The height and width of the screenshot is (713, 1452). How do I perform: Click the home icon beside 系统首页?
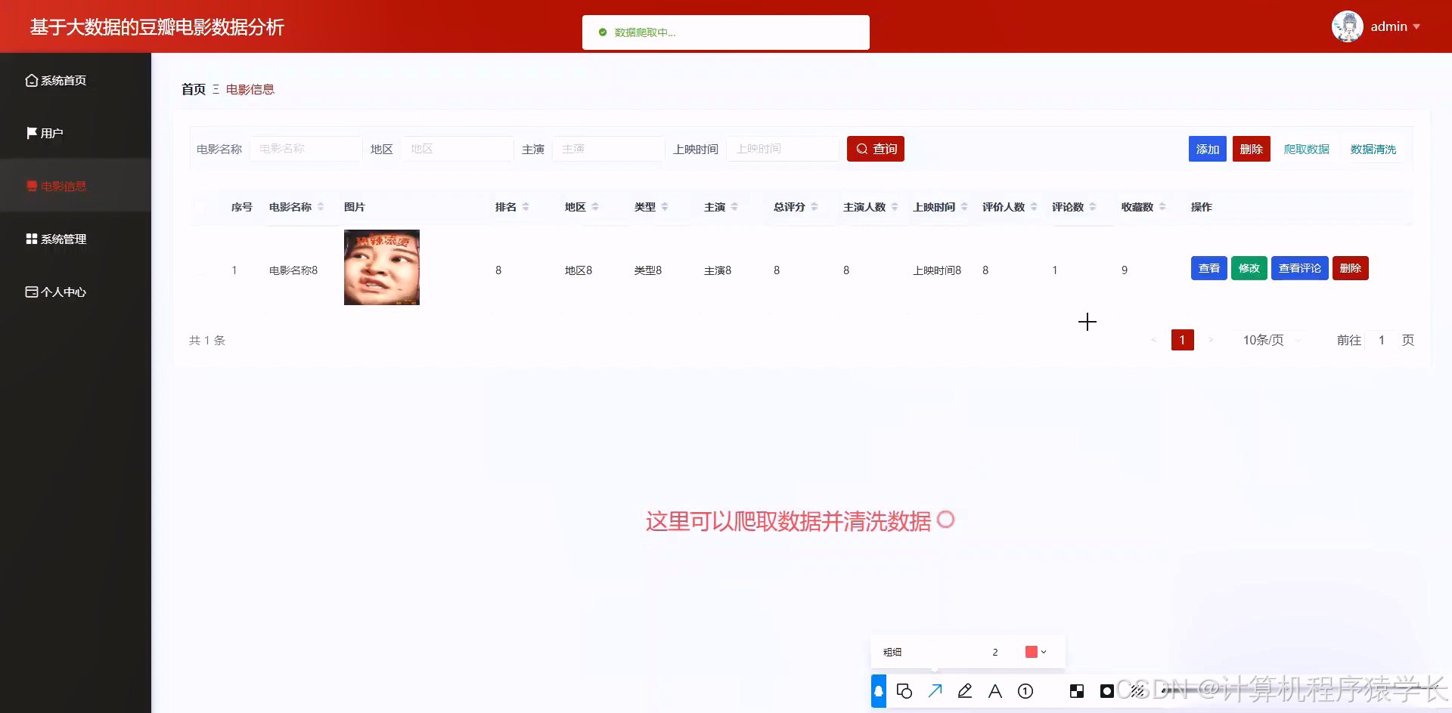tap(31, 80)
